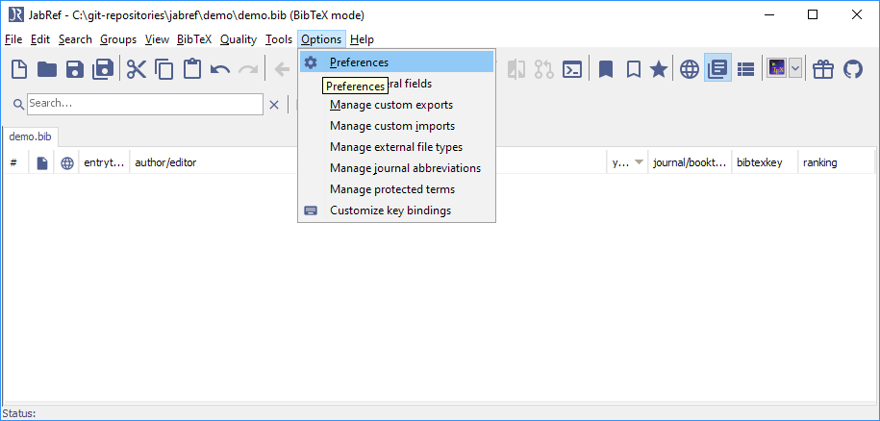The image size is (880, 421).
Task: Switch to the demo.bib tab
Action: pos(30,136)
